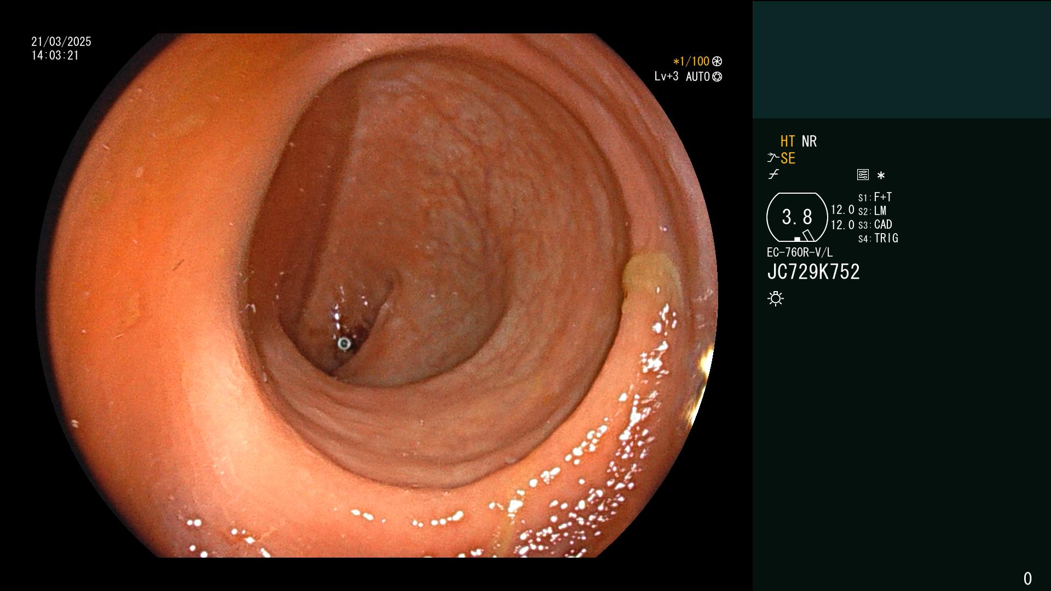Select the orange HT indicator
This screenshot has width=1051, height=591.
tap(788, 141)
